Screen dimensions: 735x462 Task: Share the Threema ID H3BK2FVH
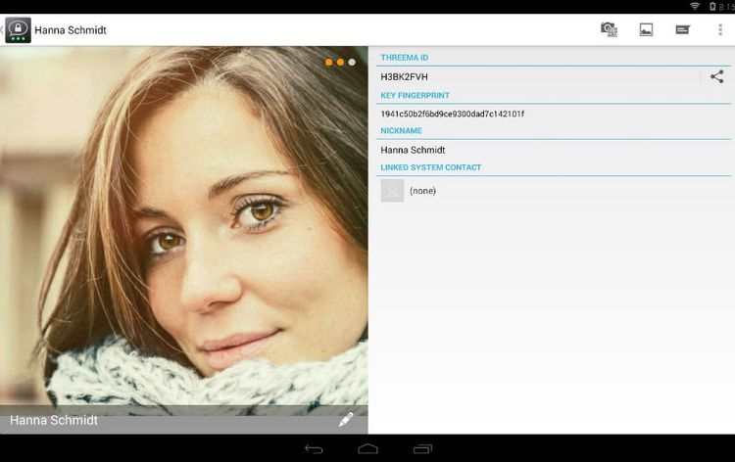click(716, 76)
